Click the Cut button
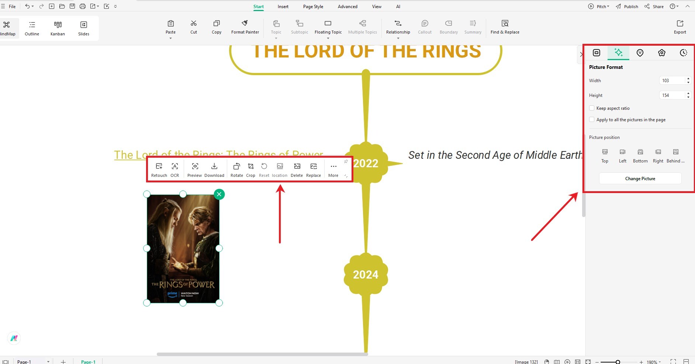 coord(194,27)
